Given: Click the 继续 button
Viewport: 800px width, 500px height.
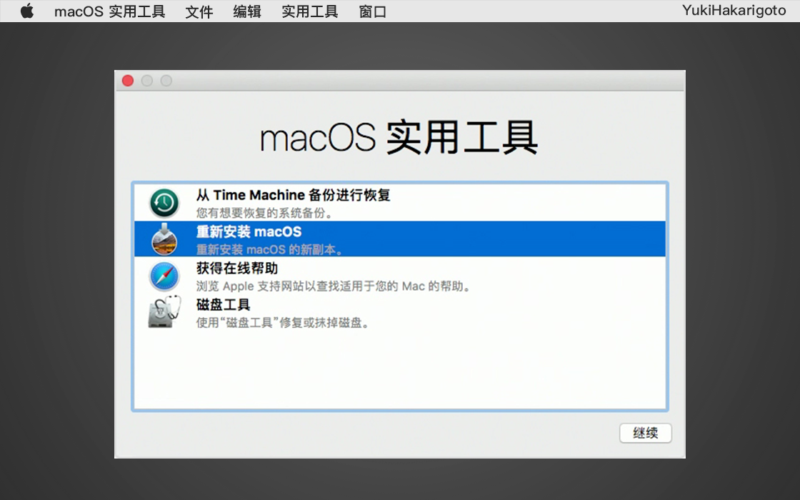Looking at the screenshot, I should click(x=646, y=433).
